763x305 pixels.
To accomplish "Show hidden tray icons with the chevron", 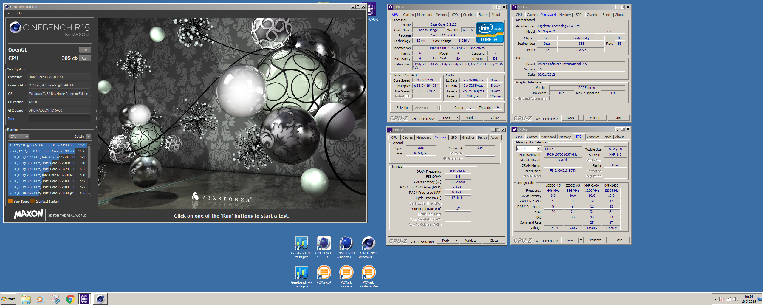I will coord(715,299).
